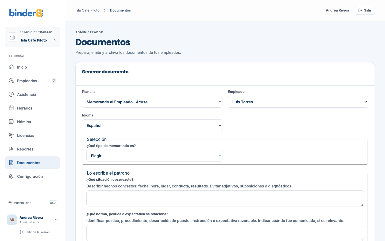The width and height of the screenshot is (385, 241).
Task: Open Horarios from the sidebar
Action: [33, 108]
